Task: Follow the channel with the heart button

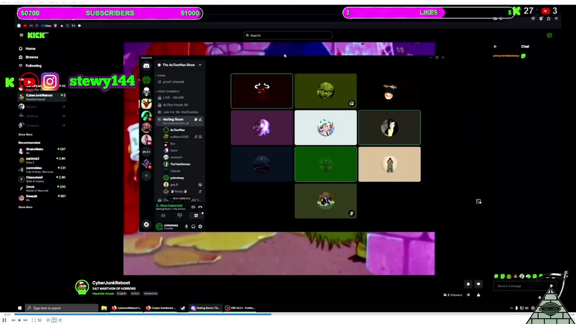Action: (478, 284)
